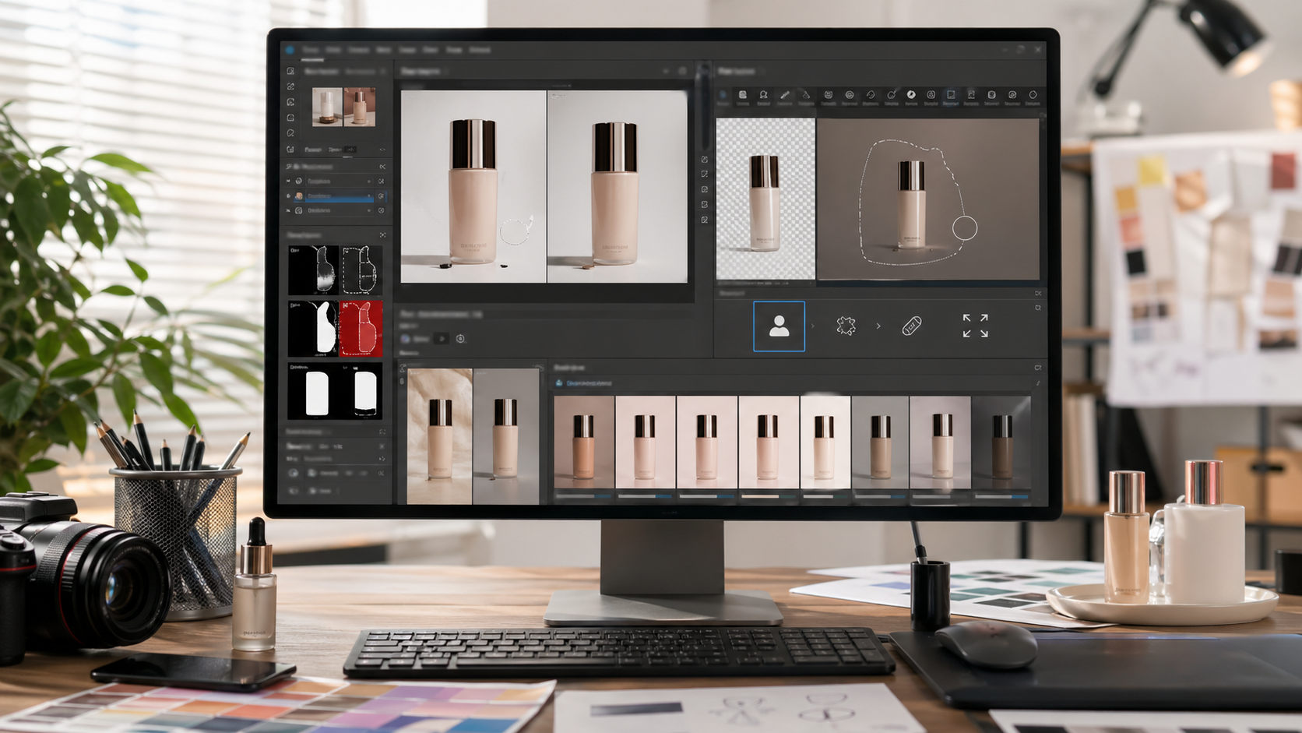
Task: Select the topmost tool in the left toolbar
Action: [x=290, y=72]
